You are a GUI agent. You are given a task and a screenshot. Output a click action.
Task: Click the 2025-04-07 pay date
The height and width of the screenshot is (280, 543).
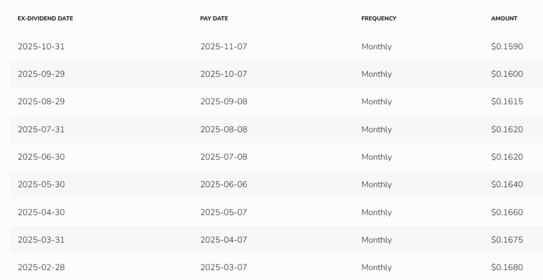point(223,240)
